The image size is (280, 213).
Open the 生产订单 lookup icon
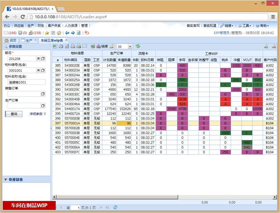43,105
